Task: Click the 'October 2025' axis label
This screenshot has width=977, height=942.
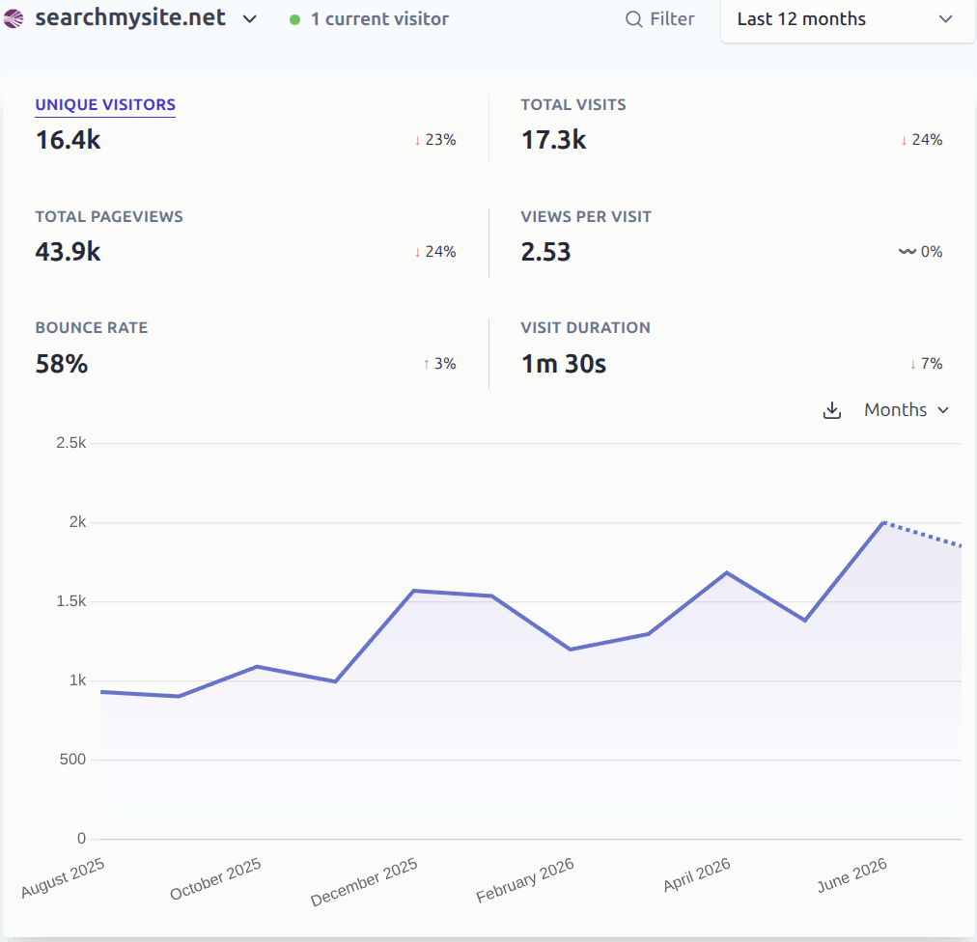Action: pos(215,879)
